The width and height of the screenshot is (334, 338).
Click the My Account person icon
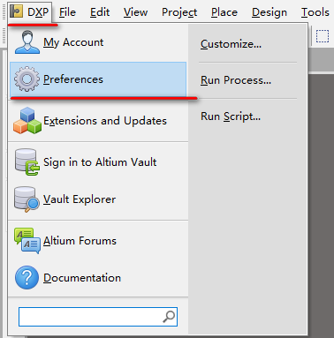click(x=27, y=42)
